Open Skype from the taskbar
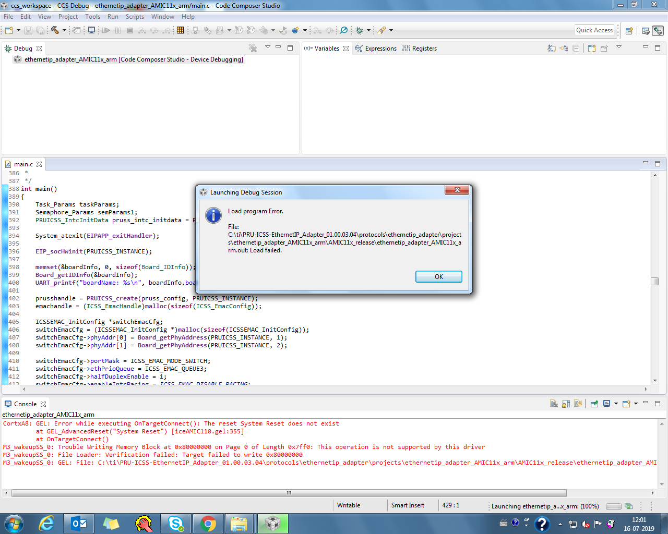 point(175,524)
